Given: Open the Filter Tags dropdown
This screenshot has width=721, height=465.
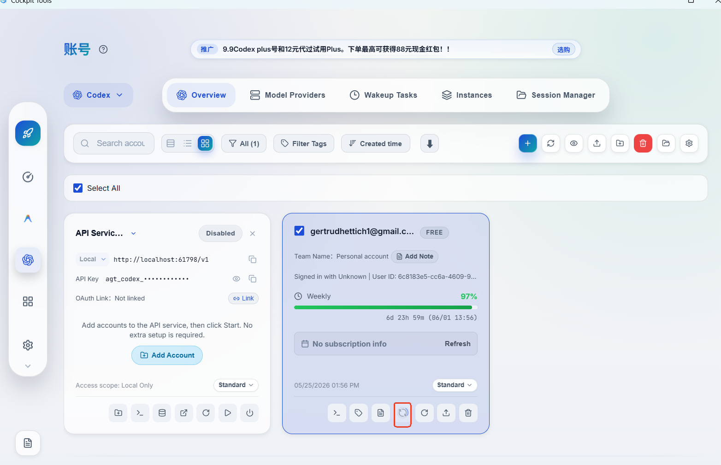Looking at the screenshot, I should click(x=304, y=143).
